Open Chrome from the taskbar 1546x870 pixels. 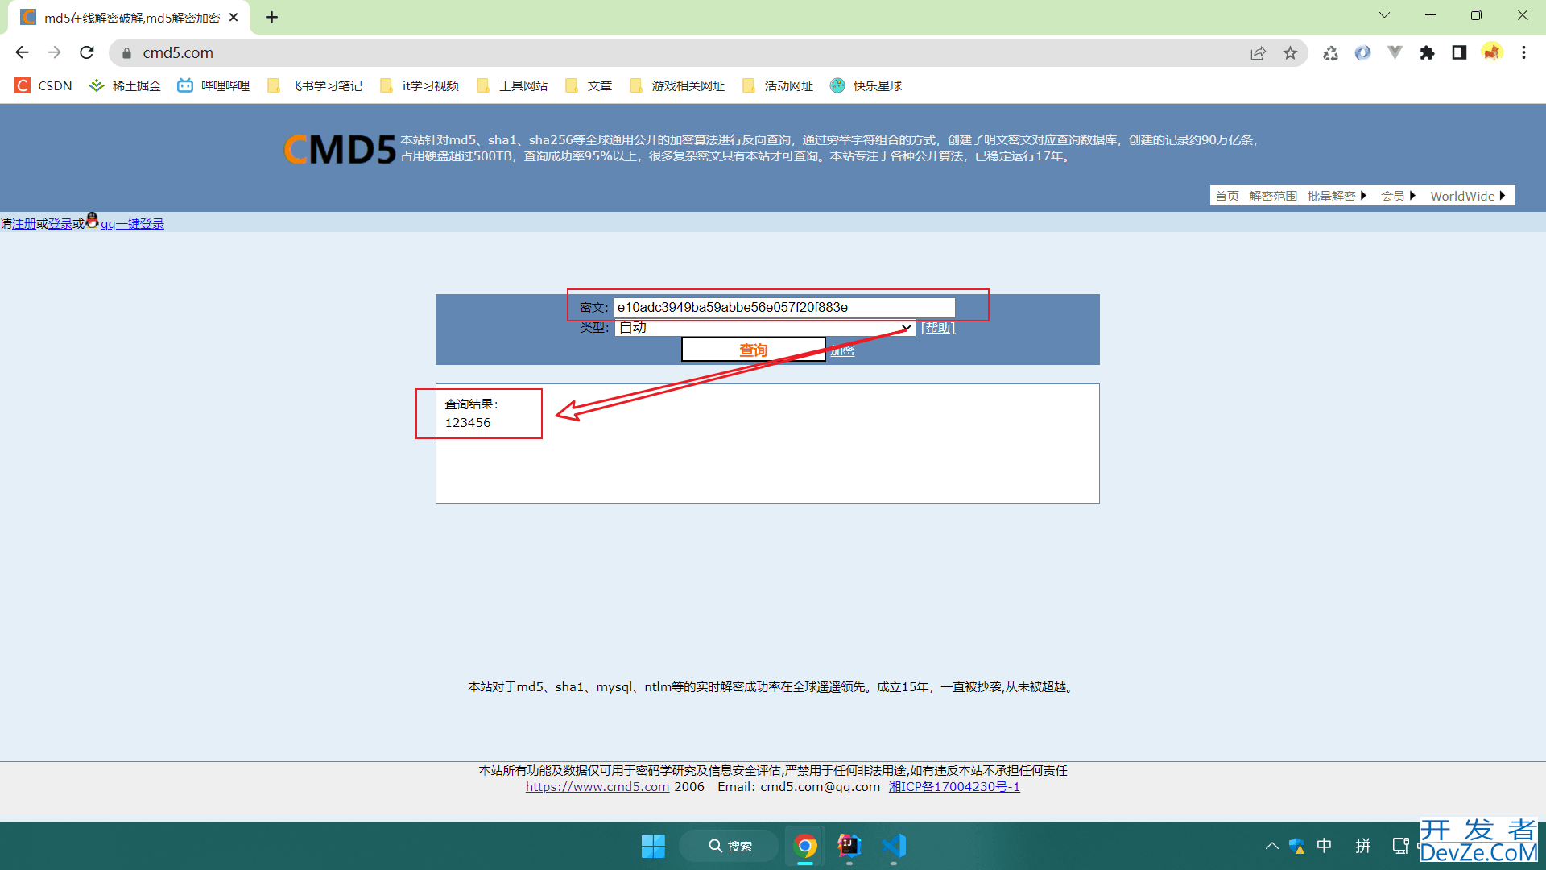click(x=805, y=846)
